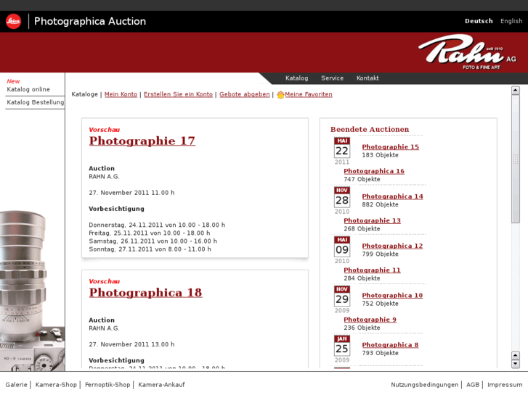This screenshot has width=528, height=395.
Task: Click the Meine Favoriten sun icon
Action: [x=280, y=95]
